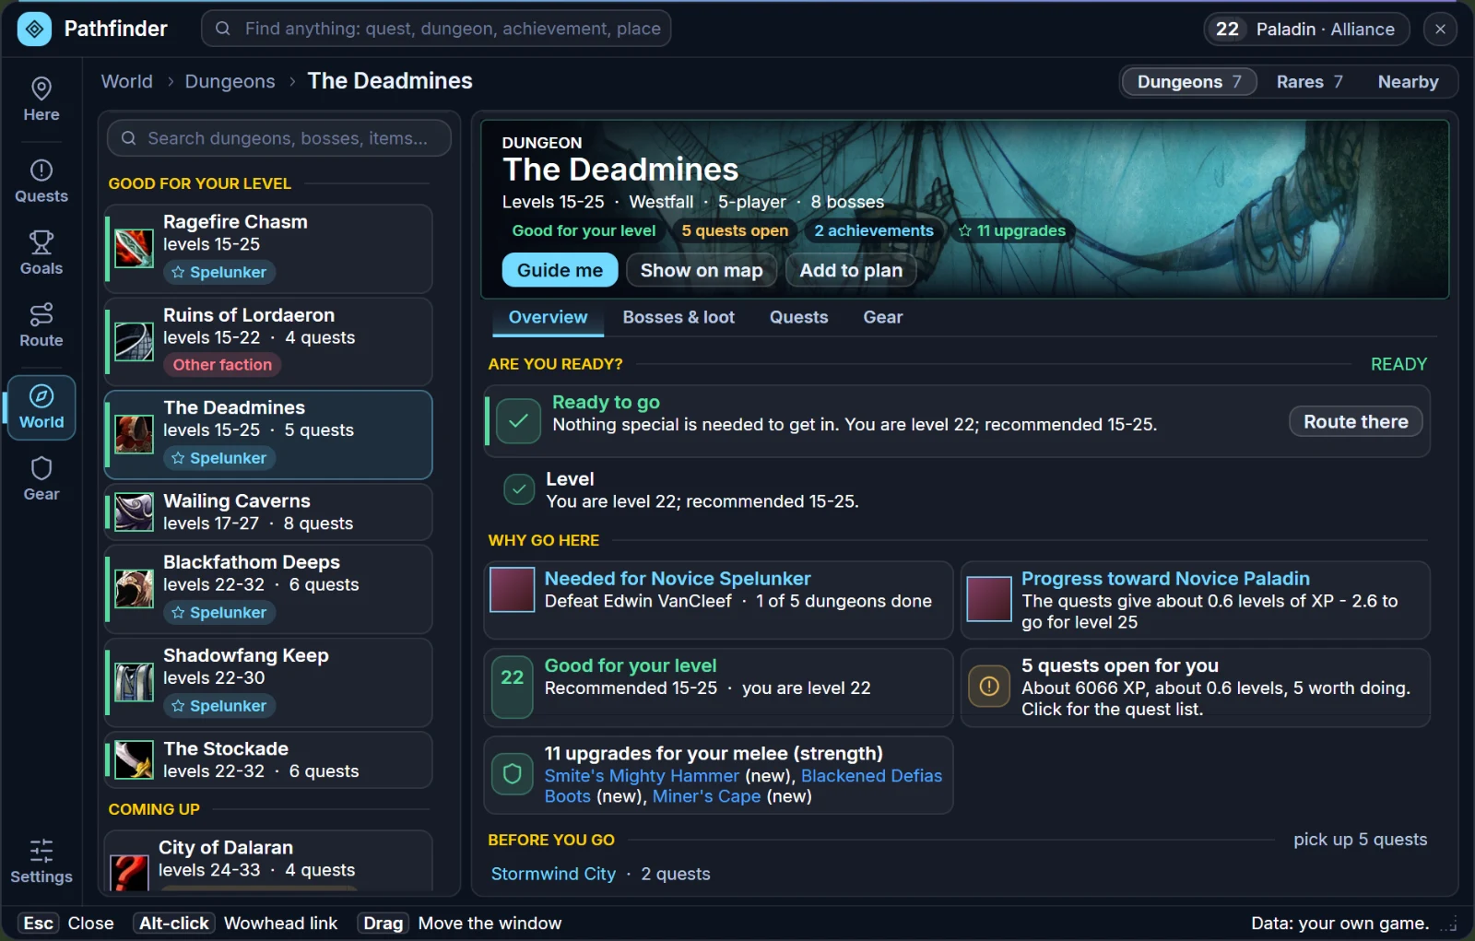The height and width of the screenshot is (941, 1475).
Task: Open the Route sidebar section
Action: click(x=41, y=325)
